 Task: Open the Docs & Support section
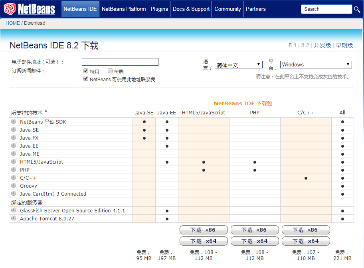tap(191, 9)
